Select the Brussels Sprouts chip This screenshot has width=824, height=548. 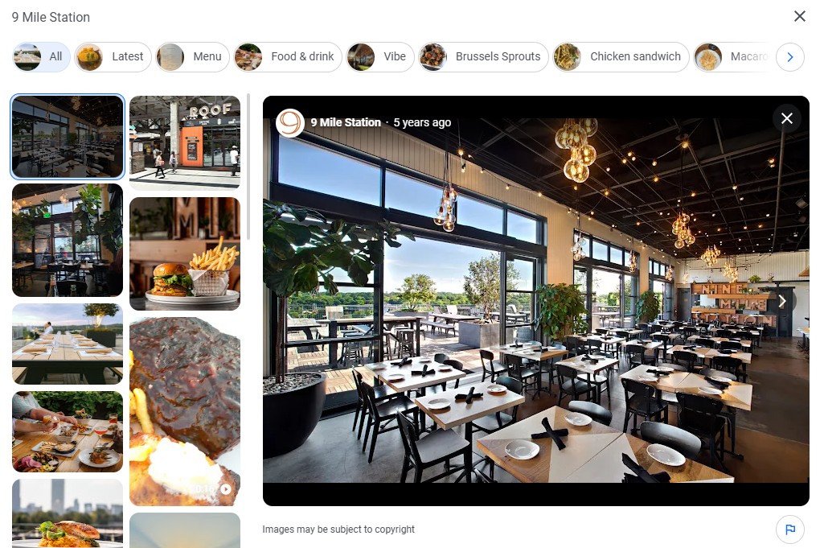tap(483, 57)
